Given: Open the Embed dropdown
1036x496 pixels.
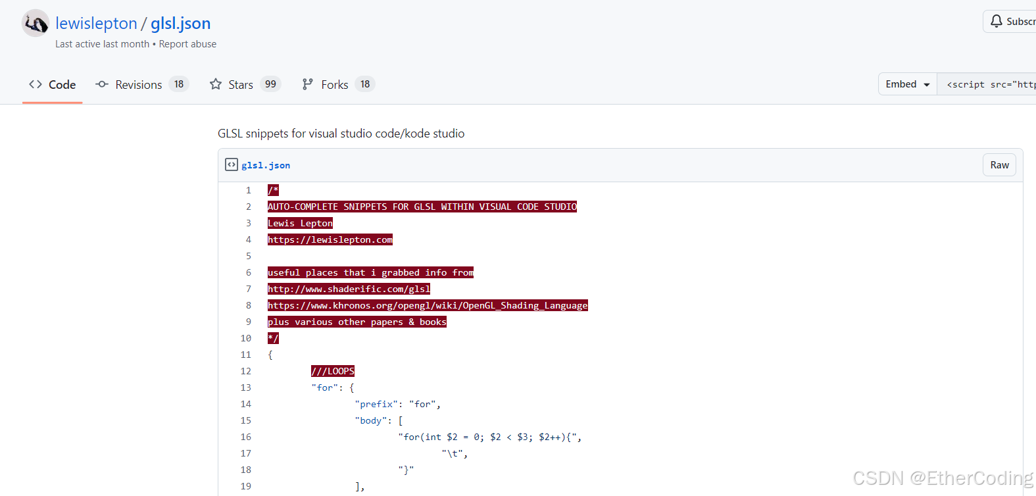Looking at the screenshot, I should pyautogui.click(x=908, y=84).
